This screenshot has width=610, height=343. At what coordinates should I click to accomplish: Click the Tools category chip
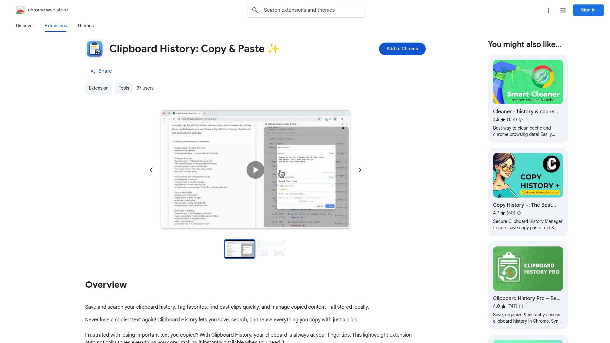(x=124, y=88)
